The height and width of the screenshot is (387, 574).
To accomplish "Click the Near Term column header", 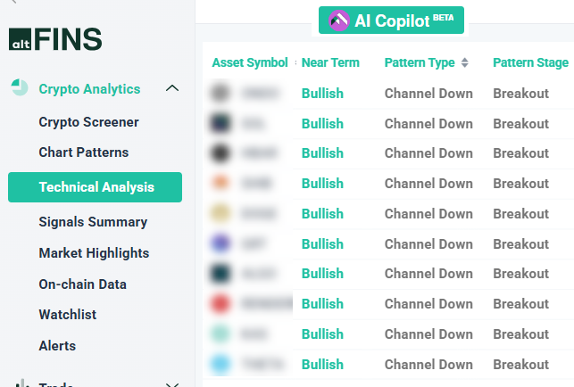I will [330, 62].
